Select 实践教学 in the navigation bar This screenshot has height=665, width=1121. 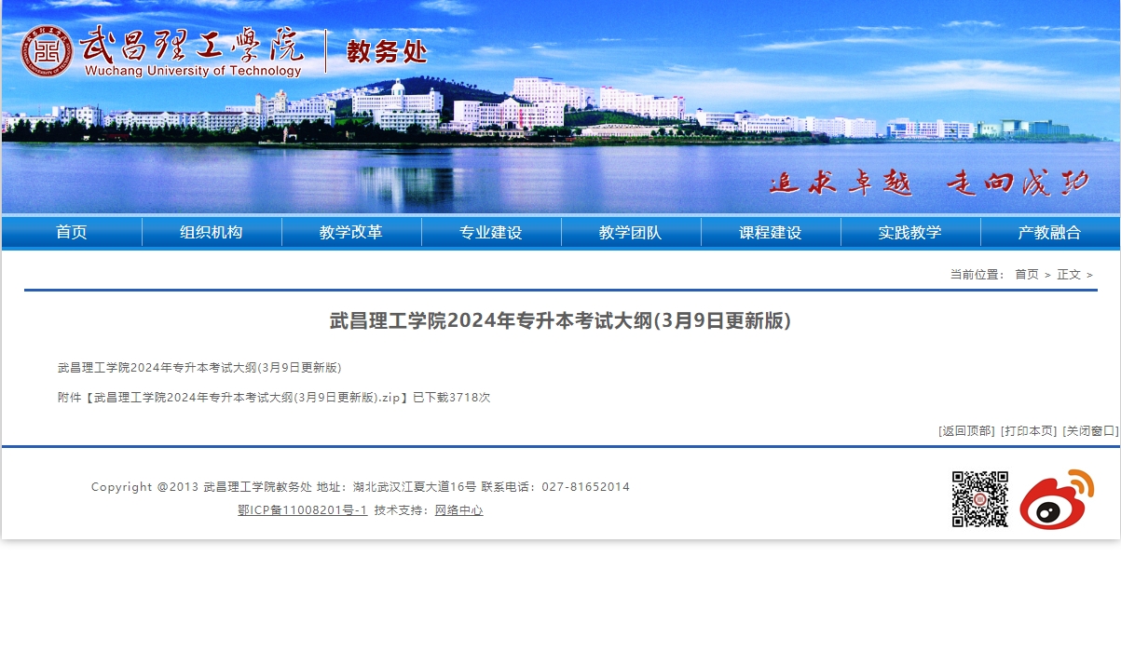click(x=910, y=232)
